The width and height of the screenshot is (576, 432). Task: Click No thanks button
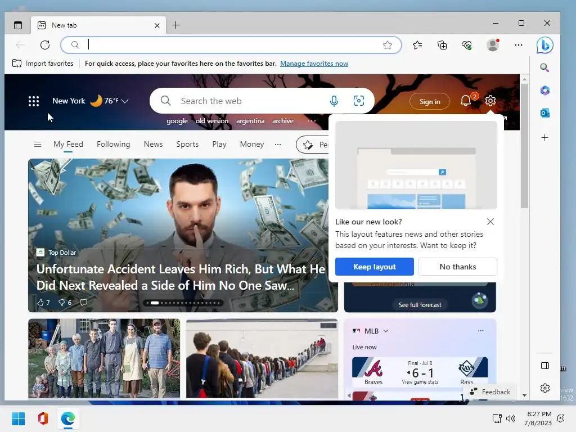pos(458,267)
